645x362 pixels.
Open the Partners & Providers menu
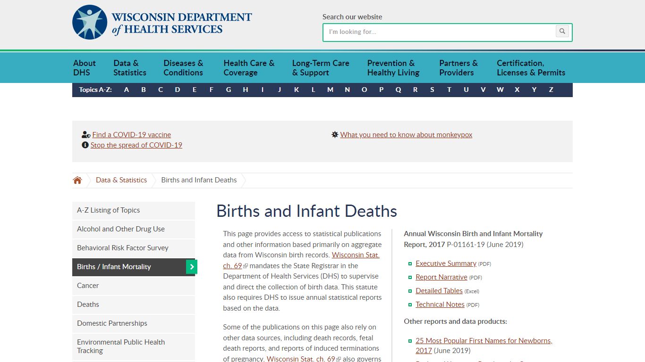click(x=458, y=68)
